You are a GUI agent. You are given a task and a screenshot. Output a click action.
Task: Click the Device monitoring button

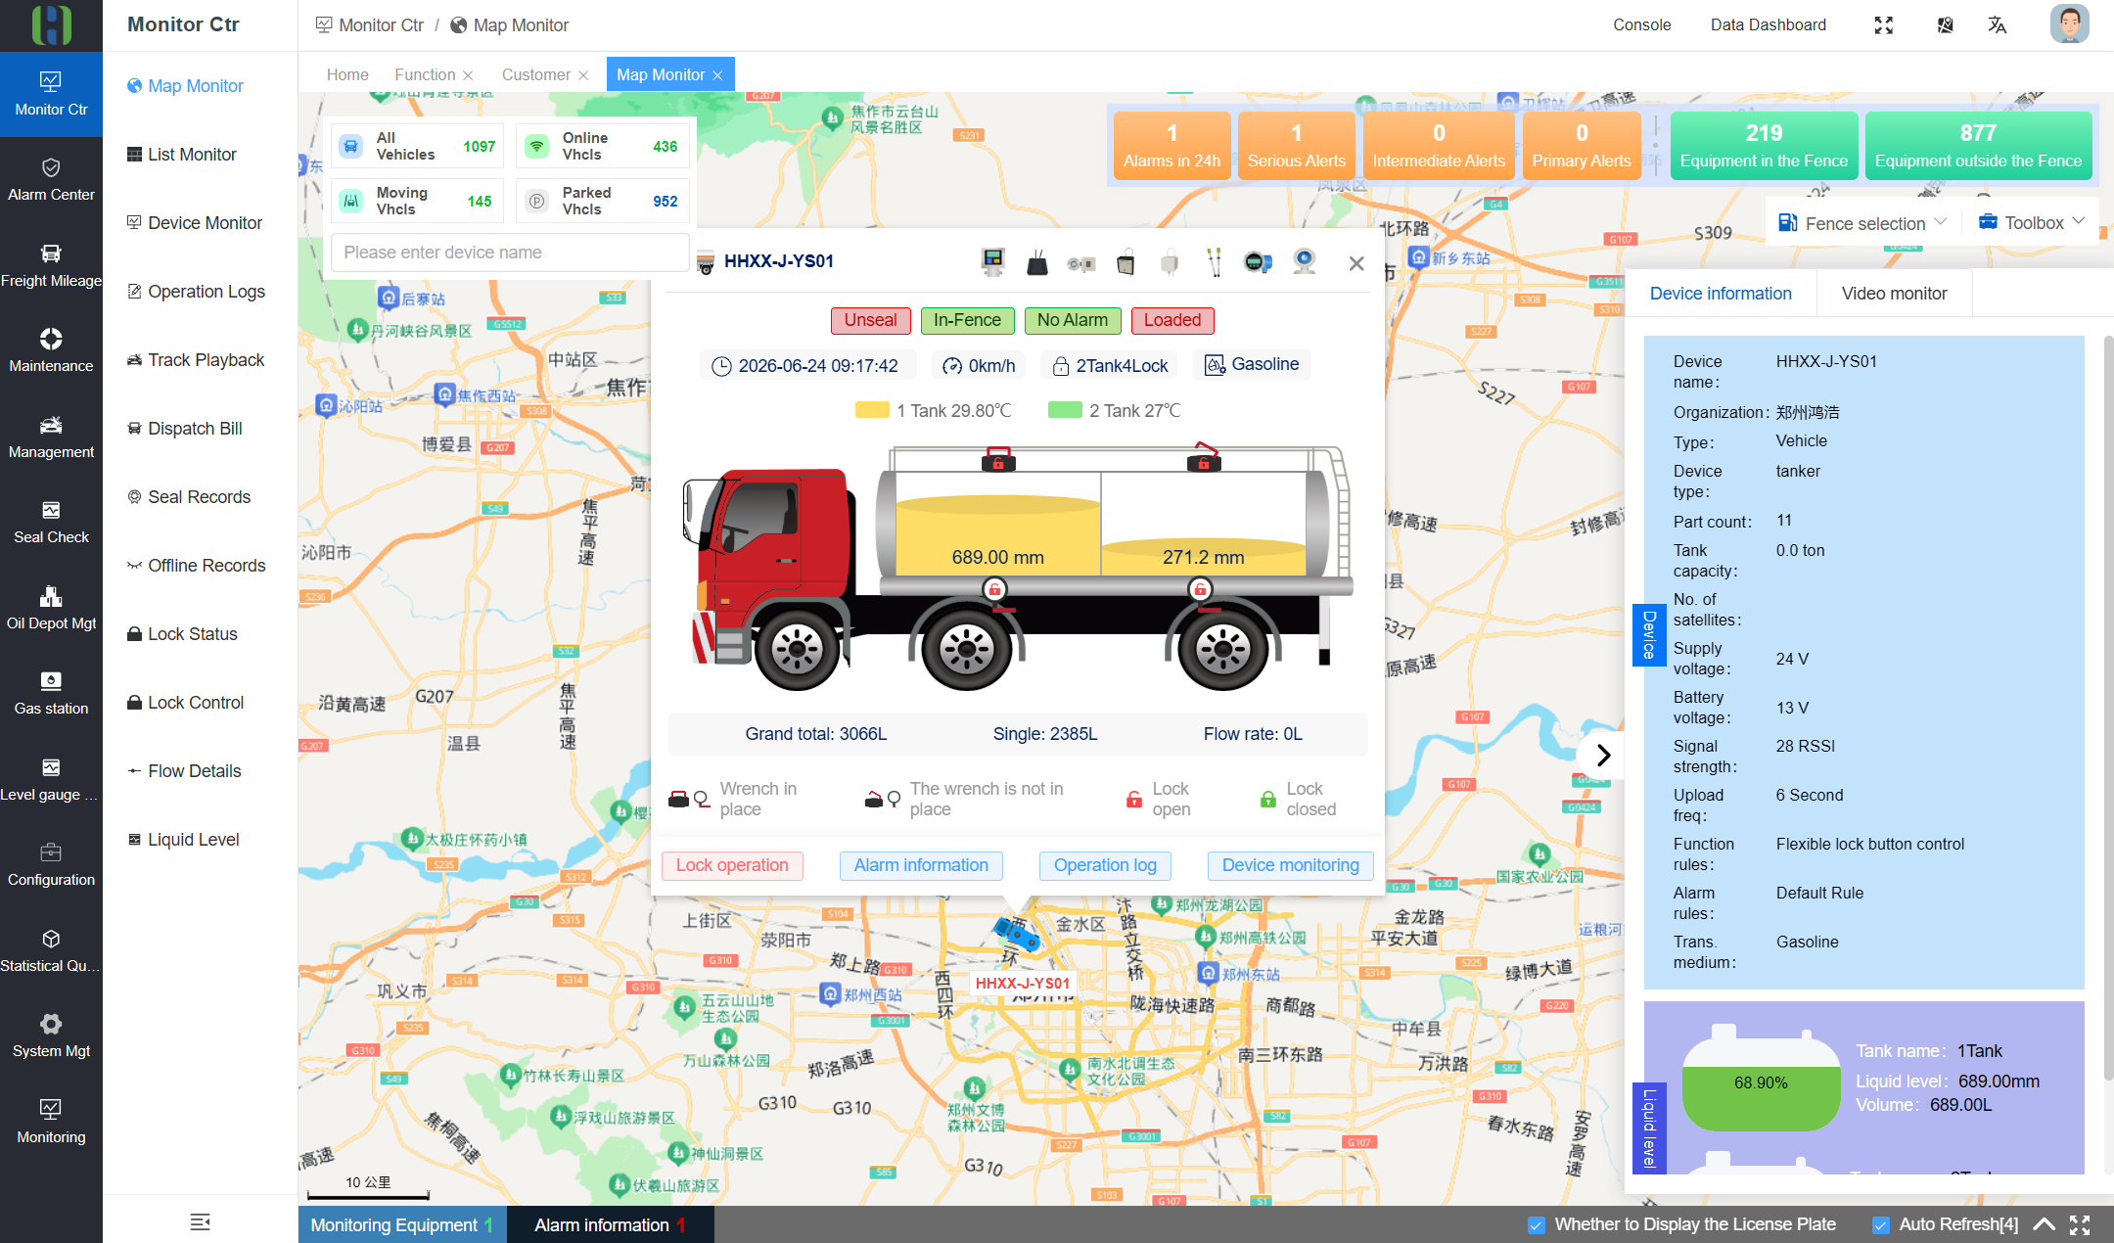pyautogui.click(x=1290, y=865)
